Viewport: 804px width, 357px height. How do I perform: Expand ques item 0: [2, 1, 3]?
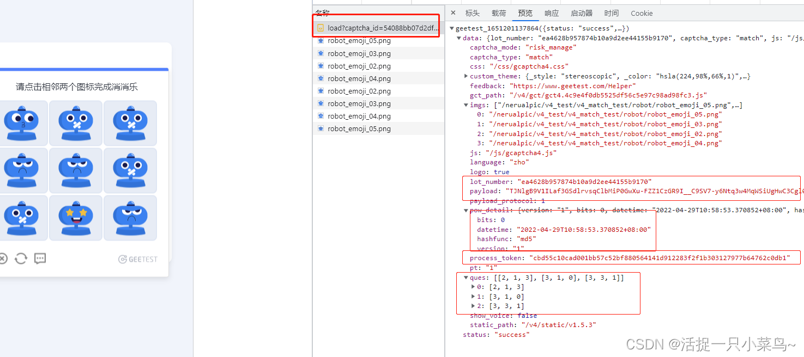click(x=473, y=287)
